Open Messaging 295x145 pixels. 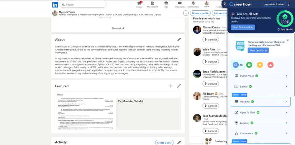179,5
